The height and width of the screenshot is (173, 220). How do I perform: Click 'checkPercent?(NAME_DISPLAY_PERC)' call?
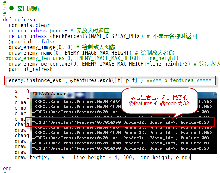(97, 36)
